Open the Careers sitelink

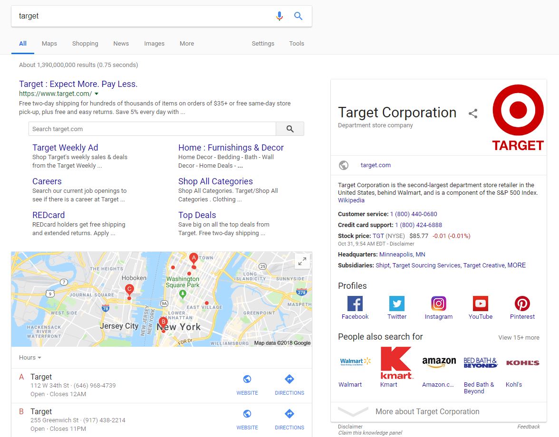47,181
